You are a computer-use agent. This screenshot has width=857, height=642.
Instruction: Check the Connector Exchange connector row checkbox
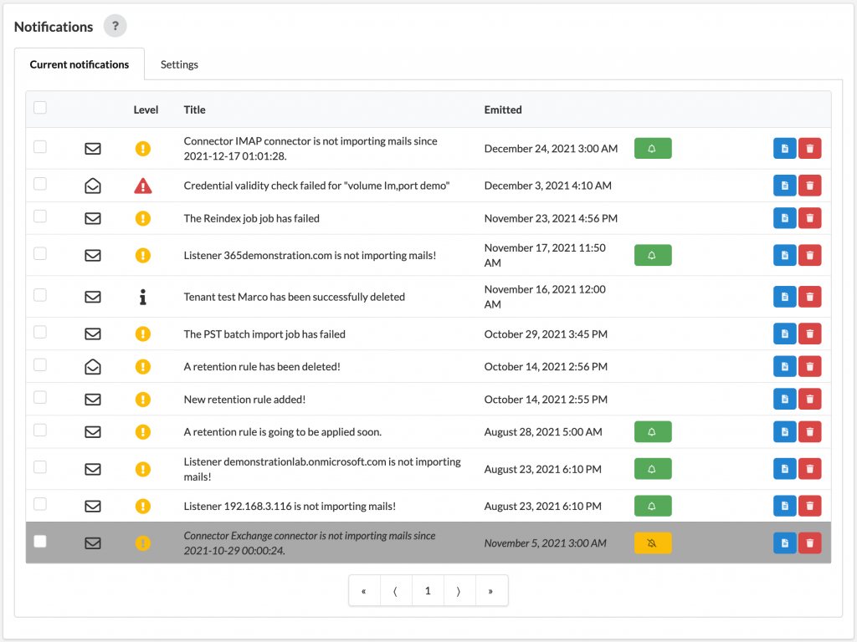click(x=40, y=542)
